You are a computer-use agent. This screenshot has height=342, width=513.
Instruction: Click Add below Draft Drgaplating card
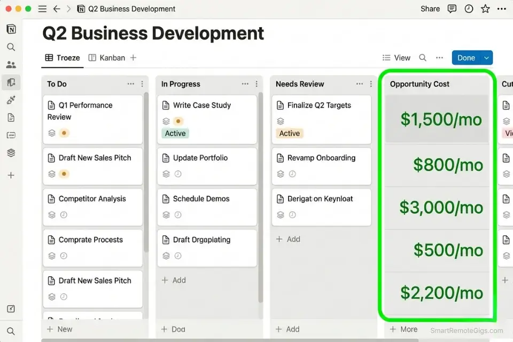pyautogui.click(x=174, y=280)
